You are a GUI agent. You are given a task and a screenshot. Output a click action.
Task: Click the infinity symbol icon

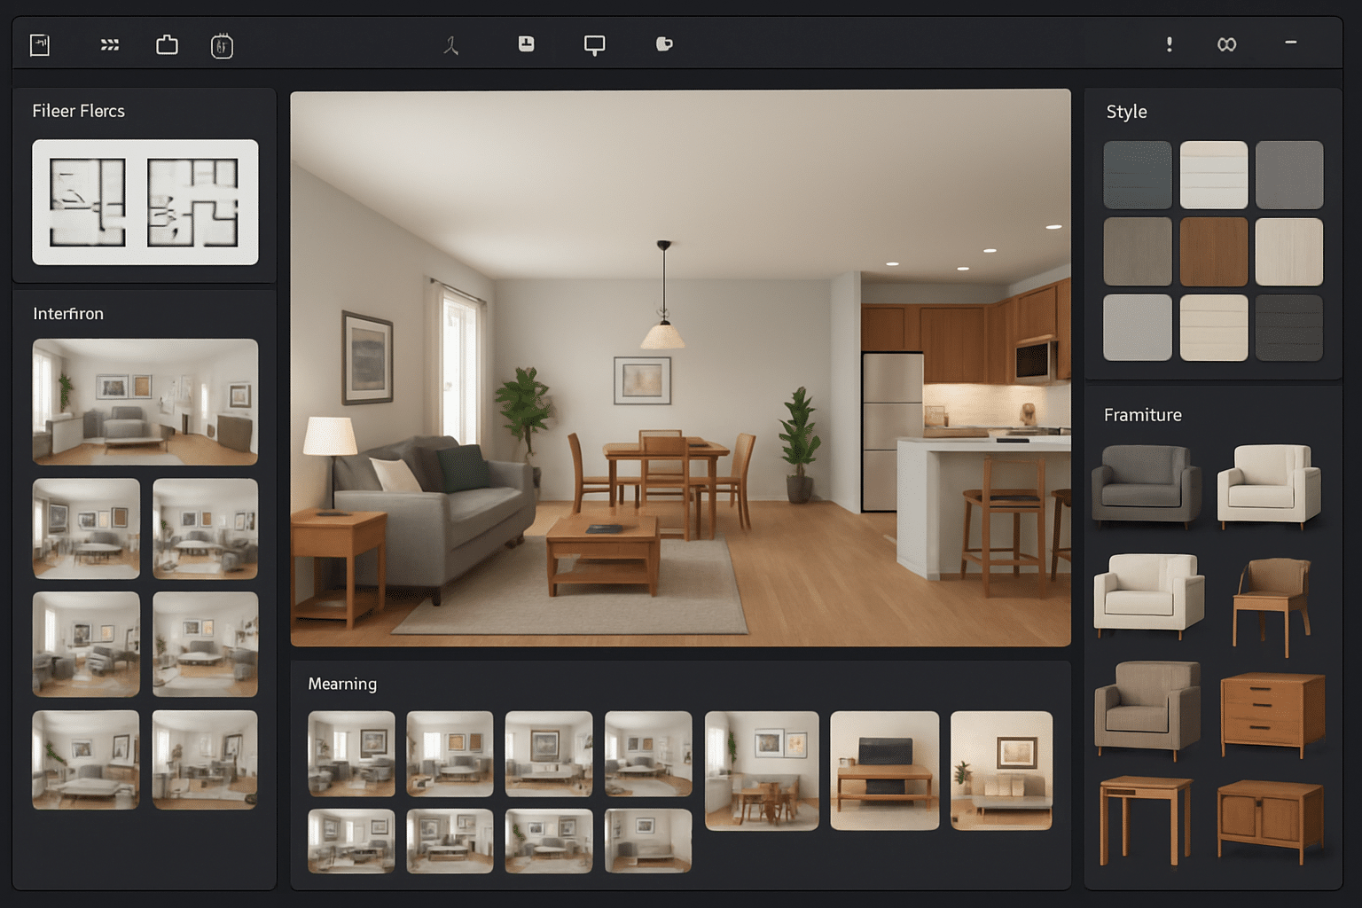1226,44
